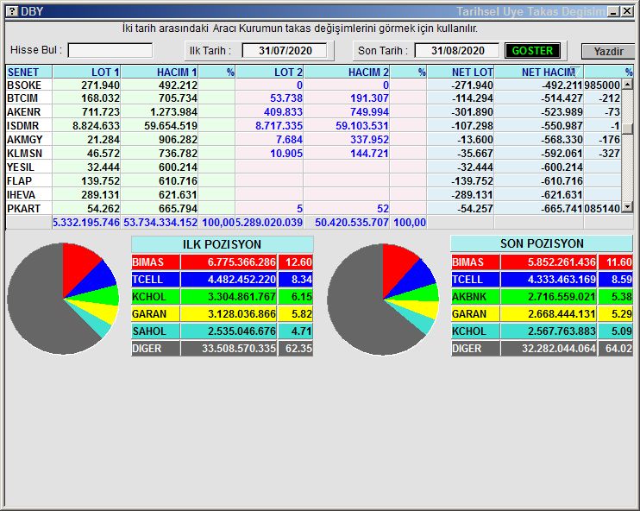Click blue TCELL in ILK POZISYON legend
The height and width of the screenshot is (511, 640).
155,280
